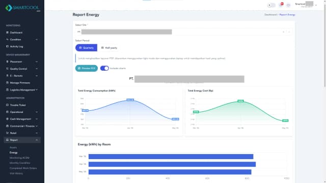
Task: Click the Operational sidebar icon
Action: (x=7, y=112)
